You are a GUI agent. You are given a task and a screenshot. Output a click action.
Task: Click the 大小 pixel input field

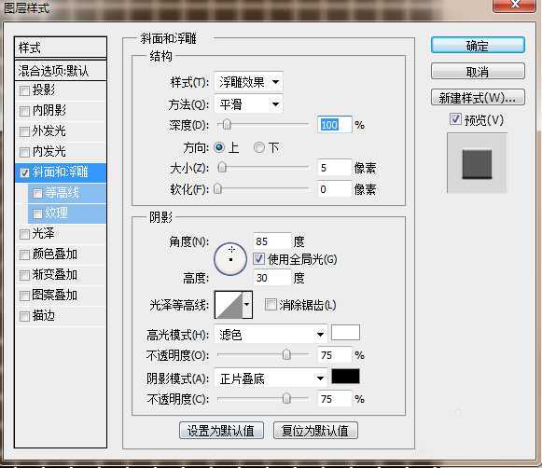click(334, 168)
